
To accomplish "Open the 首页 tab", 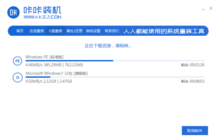I will pyautogui.click(x=20, y=31).
